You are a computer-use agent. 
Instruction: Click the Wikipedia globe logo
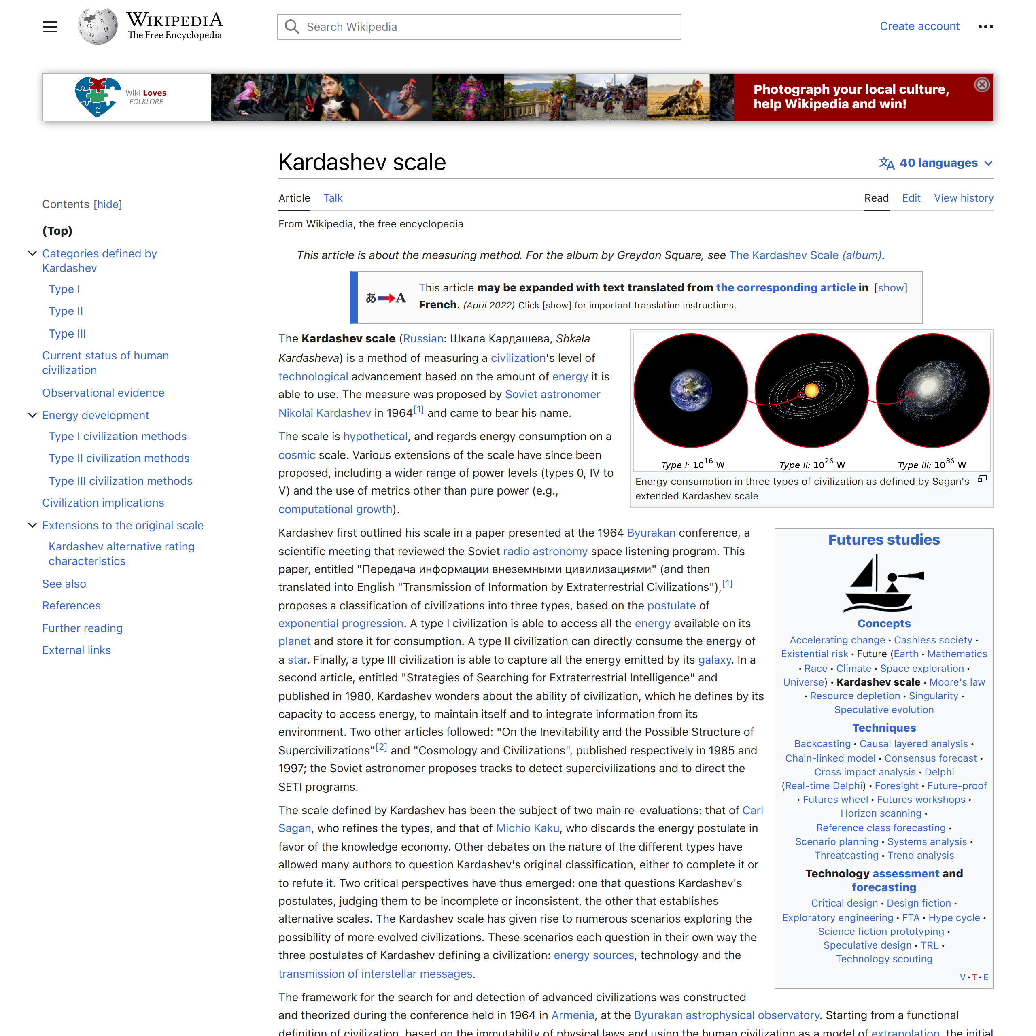point(97,26)
